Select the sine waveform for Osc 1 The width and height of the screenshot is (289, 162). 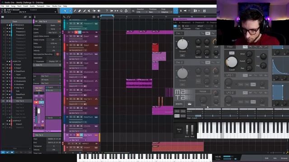tap(202, 33)
